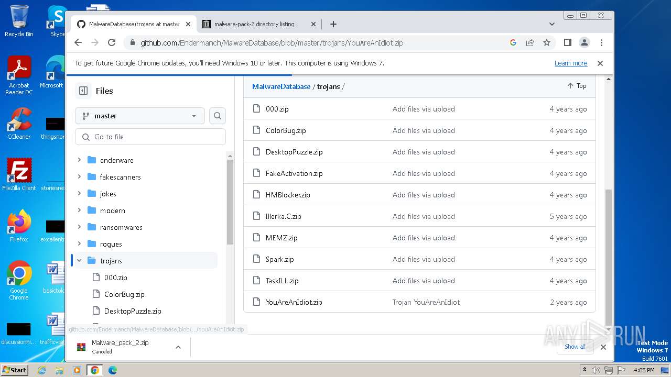Open the Chrome profile avatar
Viewport: 671px width, 377px height.
[584, 42]
